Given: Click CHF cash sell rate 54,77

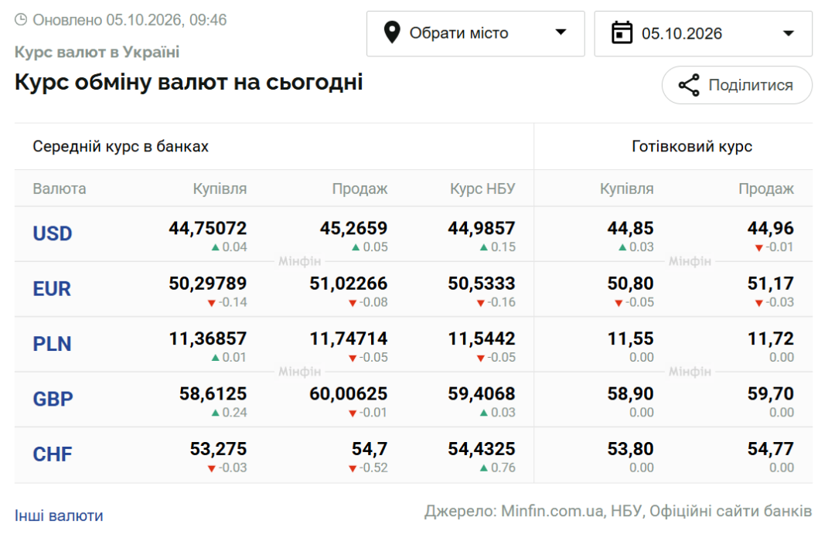Looking at the screenshot, I should click(771, 449).
